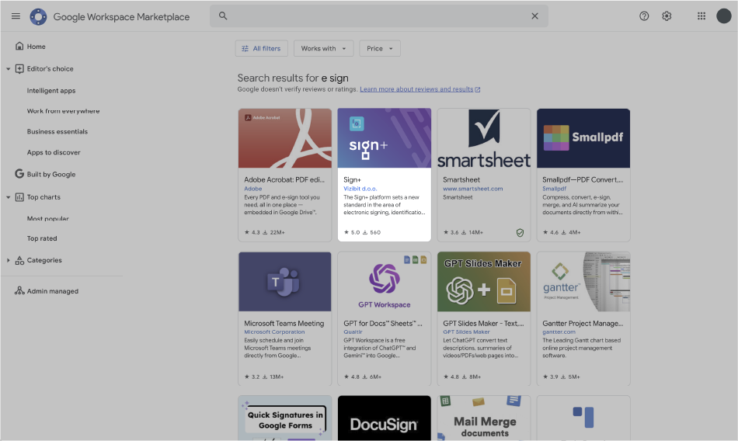This screenshot has width=738, height=441.
Task: Click the Smallpdf developer link
Action: pyautogui.click(x=554, y=189)
